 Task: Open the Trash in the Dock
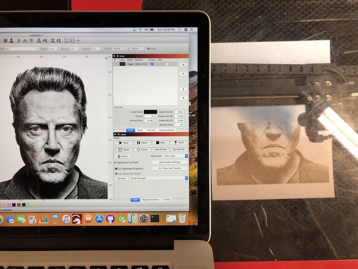tap(182, 218)
